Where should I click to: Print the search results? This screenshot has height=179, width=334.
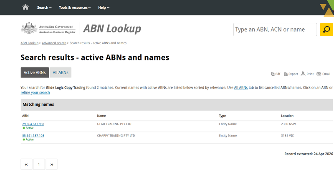pyautogui.click(x=307, y=74)
